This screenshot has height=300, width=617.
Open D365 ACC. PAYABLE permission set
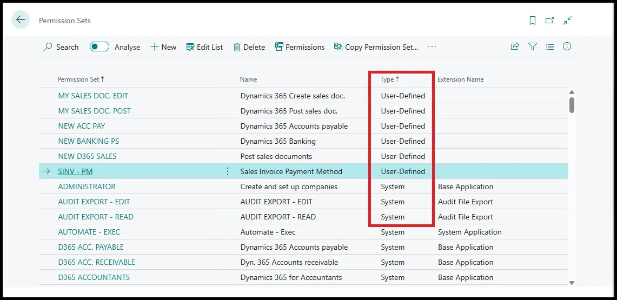91,248
